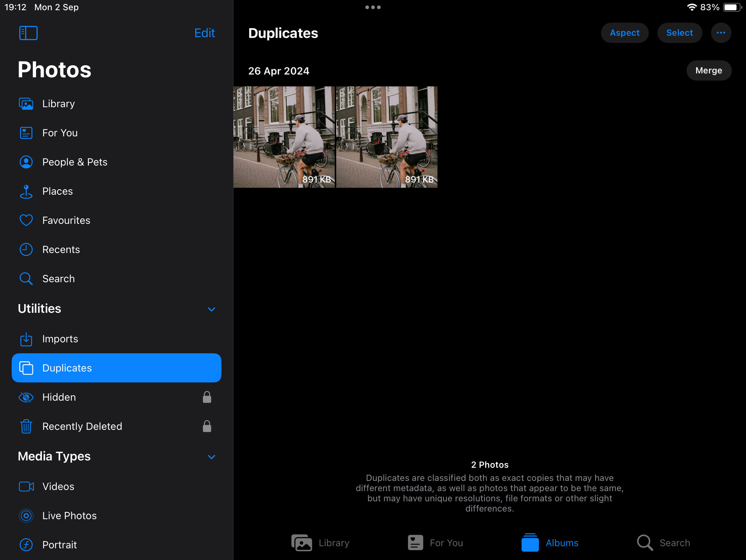Open the Places section icon
The height and width of the screenshot is (560, 746).
click(27, 191)
